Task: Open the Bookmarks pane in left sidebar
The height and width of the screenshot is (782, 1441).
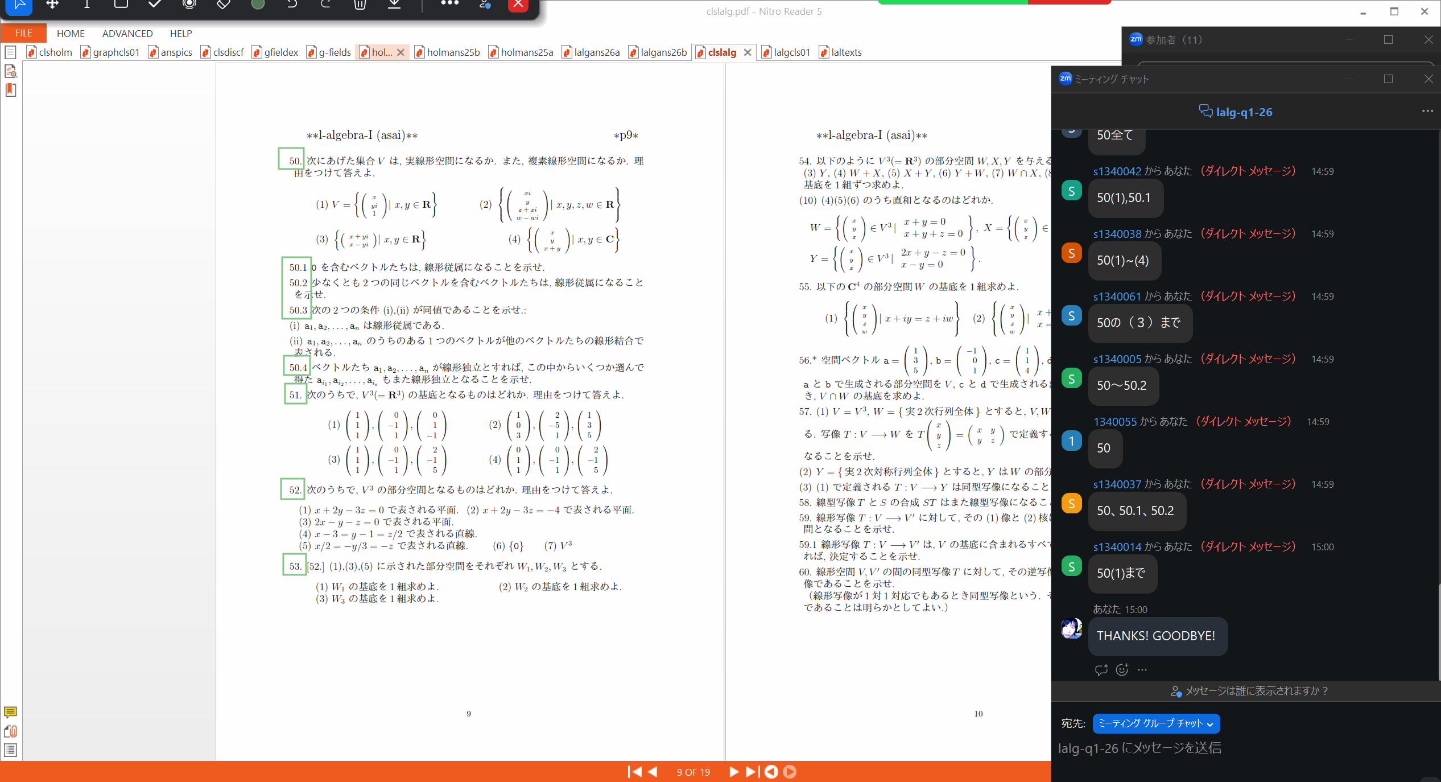Action: 10,90
